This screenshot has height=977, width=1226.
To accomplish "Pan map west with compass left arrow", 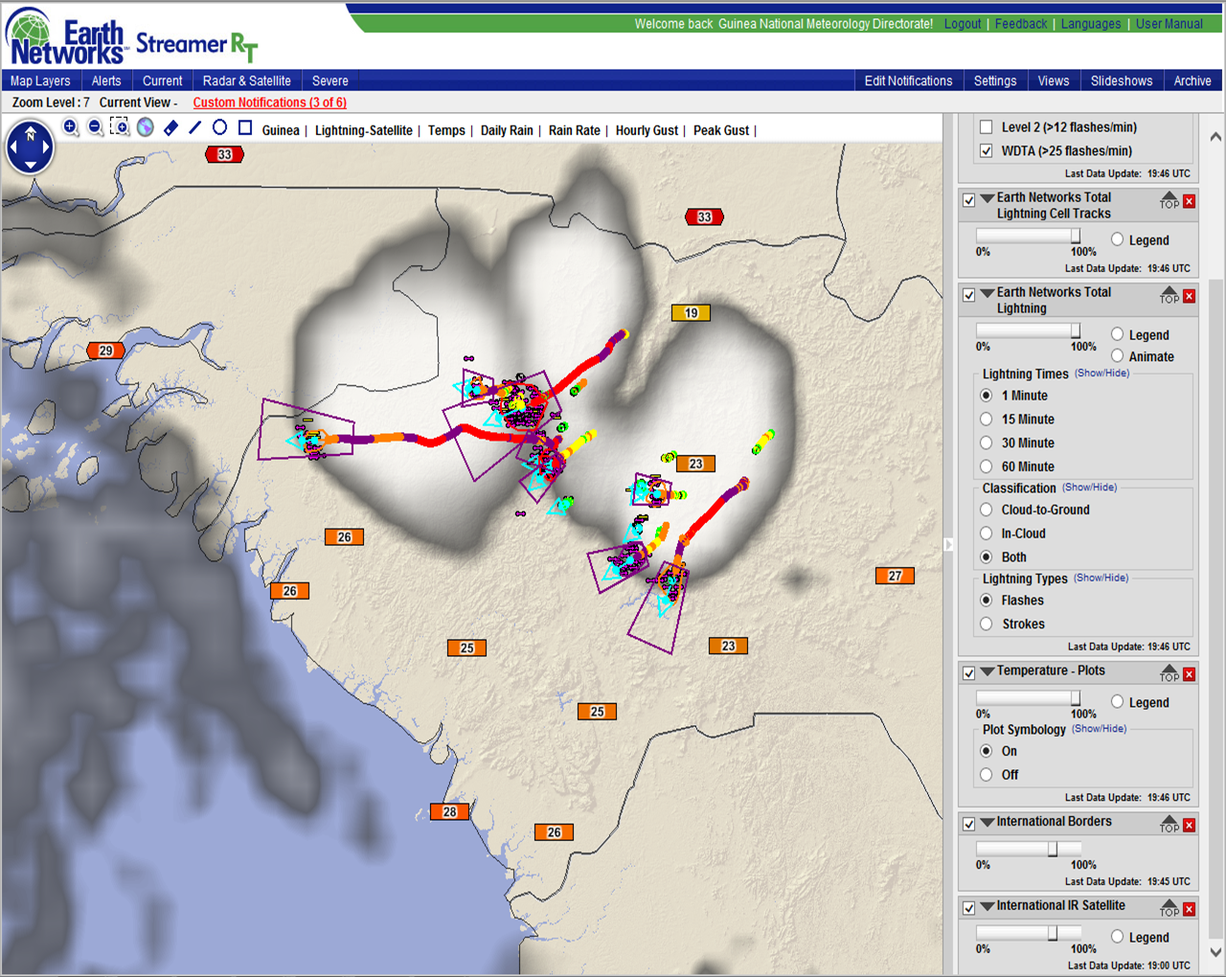I will click(x=13, y=148).
